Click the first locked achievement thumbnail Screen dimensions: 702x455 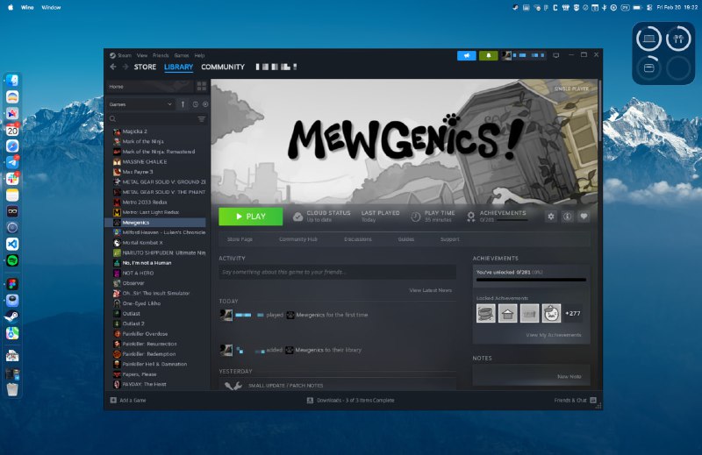tap(486, 313)
